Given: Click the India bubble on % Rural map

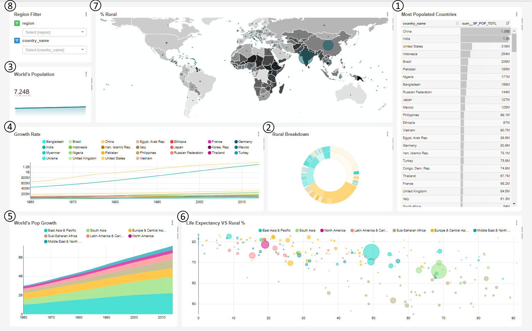Looking at the screenshot, I should [306, 58].
